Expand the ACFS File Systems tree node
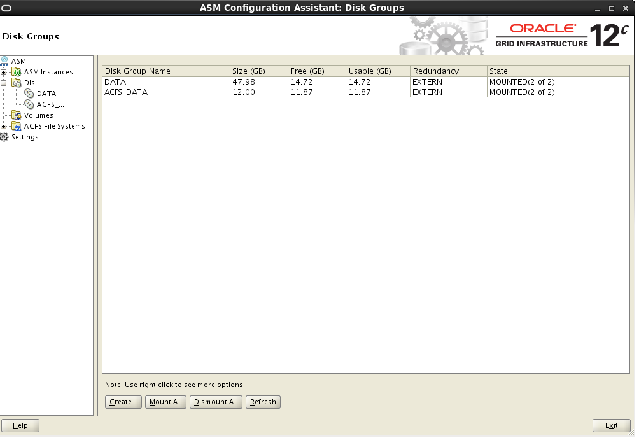 tap(4, 127)
